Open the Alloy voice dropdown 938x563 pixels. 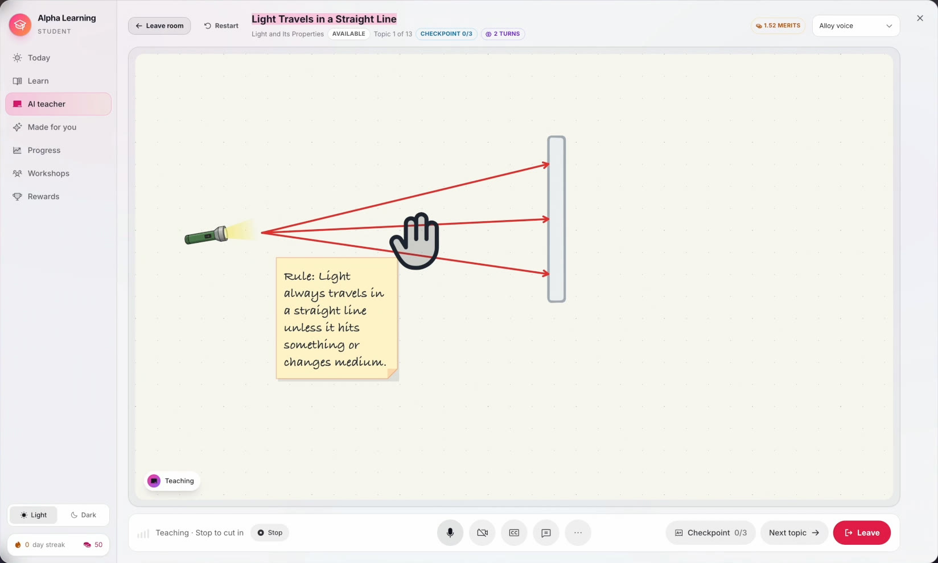(855, 26)
